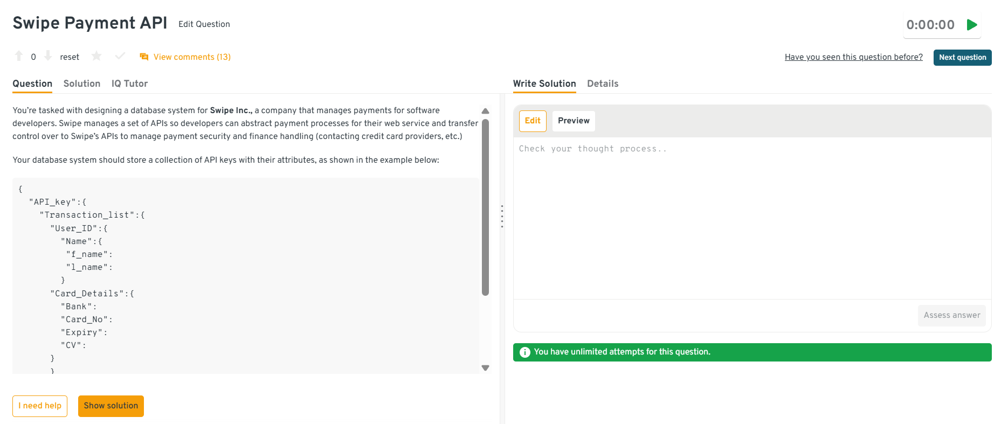Viewport: 1008px width, 424px height.
Task: Switch to the Solution tab
Action: coord(82,84)
